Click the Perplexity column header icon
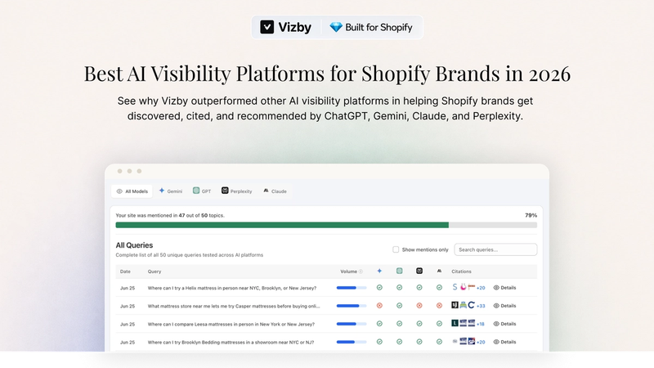The height and width of the screenshot is (368, 654). point(419,272)
